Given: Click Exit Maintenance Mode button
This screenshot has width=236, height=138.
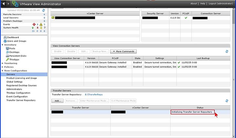Looking at the screenshot, I should pos(124,101).
